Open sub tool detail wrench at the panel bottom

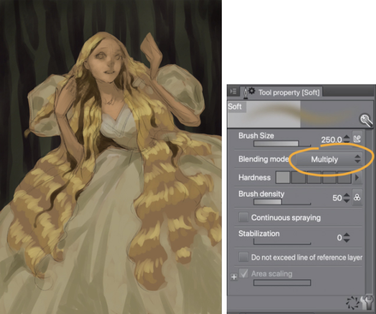(x=367, y=303)
